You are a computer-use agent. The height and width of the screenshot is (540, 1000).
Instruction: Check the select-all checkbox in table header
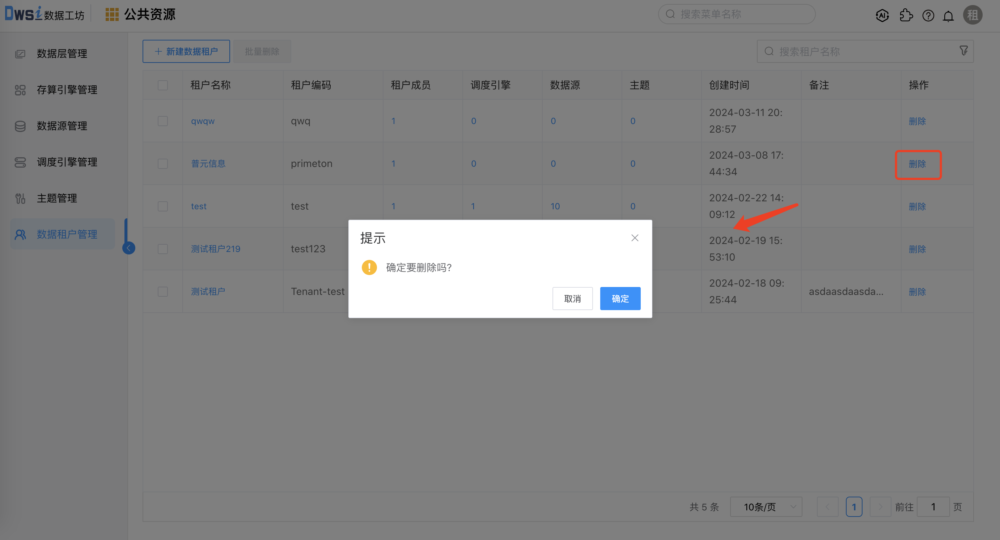tap(163, 85)
